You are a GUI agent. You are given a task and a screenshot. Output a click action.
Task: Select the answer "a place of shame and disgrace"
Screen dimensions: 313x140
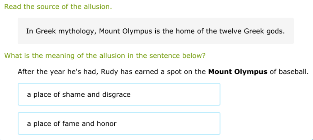(119, 95)
